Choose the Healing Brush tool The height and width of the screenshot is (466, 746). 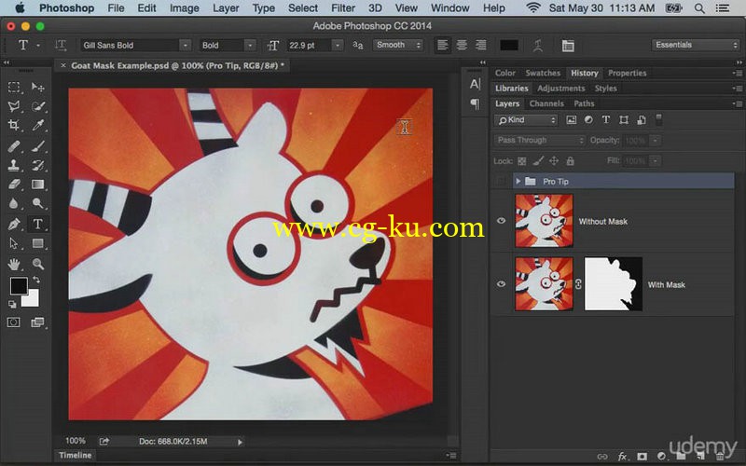click(14, 146)
